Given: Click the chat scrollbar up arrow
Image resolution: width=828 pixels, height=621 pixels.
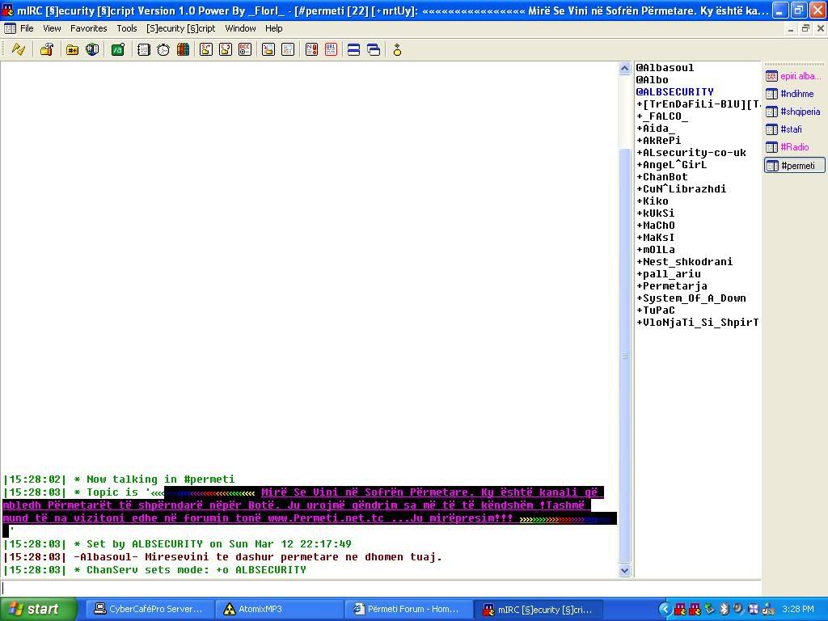Looking at the screenshot, I should pyautogui.click(x=624, y=68).
